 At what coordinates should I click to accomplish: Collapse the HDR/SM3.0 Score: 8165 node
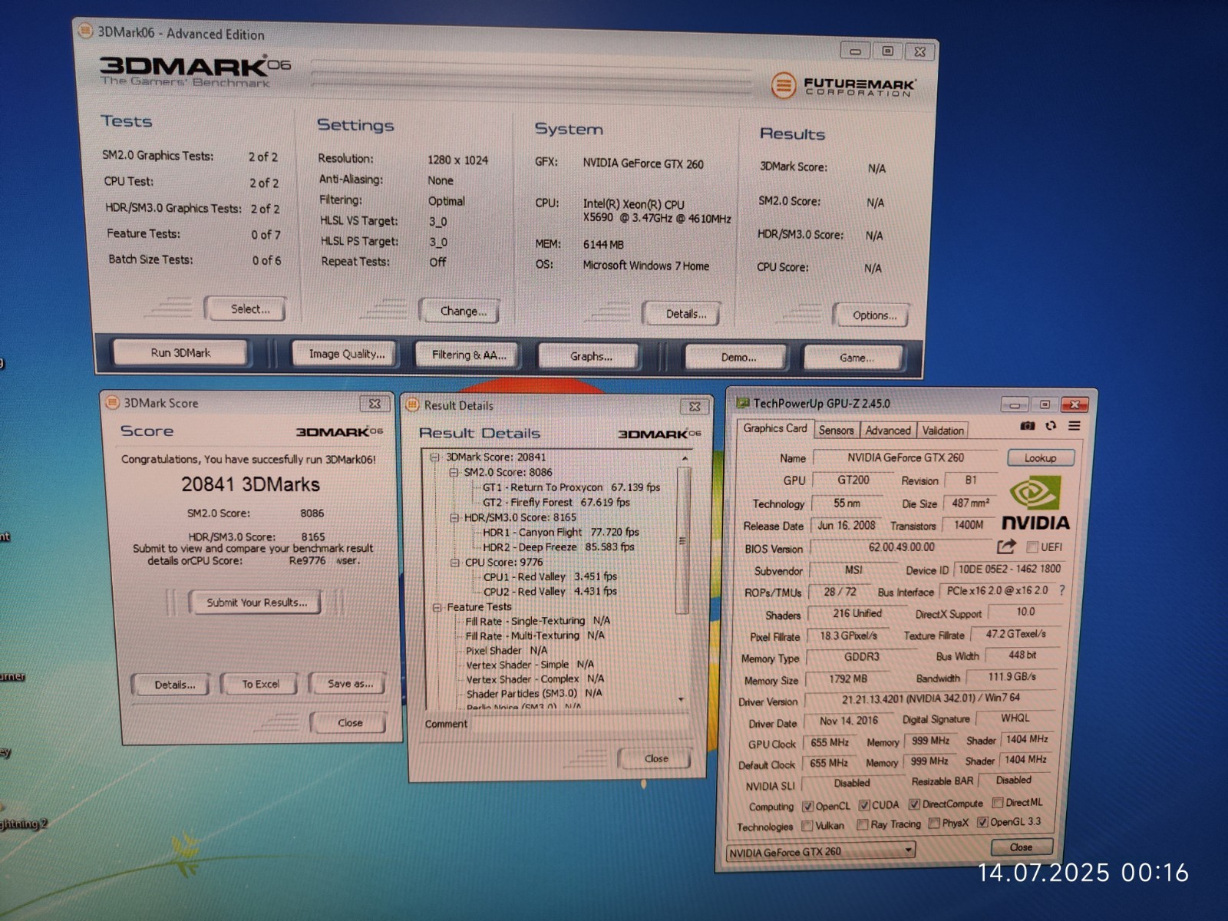click(x=454, y=517)
